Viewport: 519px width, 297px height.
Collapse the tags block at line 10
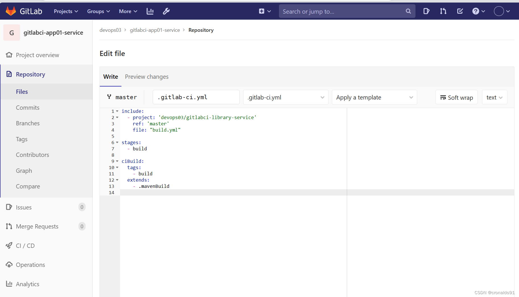(117, 167)
